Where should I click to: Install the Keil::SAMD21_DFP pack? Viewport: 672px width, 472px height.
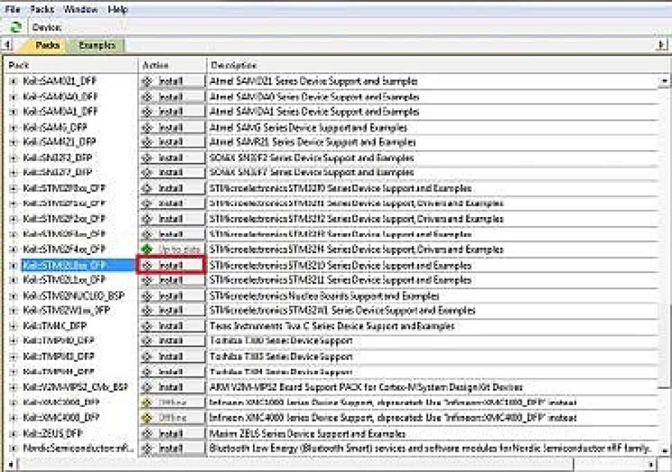[x=171, y=81]
